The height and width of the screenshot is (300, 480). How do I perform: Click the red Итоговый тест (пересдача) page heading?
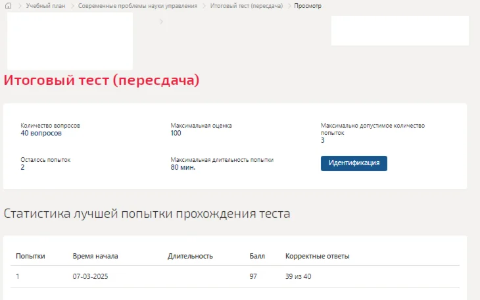point(101,80)
